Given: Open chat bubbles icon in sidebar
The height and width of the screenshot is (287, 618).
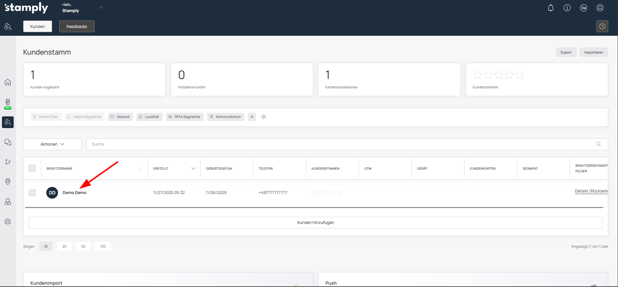Looking at the screenshot, I should coord(8,142).
